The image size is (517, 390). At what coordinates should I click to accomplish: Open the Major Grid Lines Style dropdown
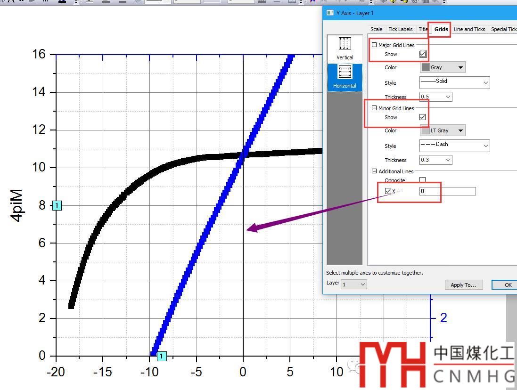click(454, 82)
